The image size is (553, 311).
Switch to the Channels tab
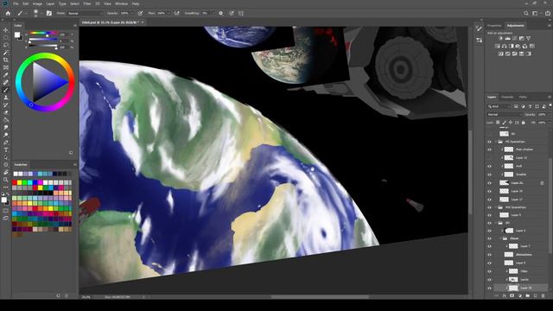507,97
